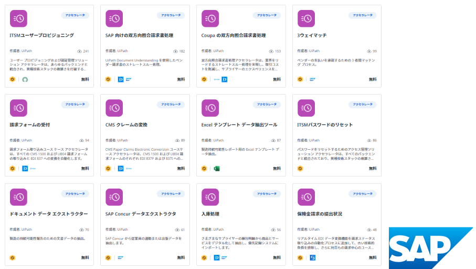Click the アクセラレータ tag on CMS クレームの変換 card

pos(171,104)
